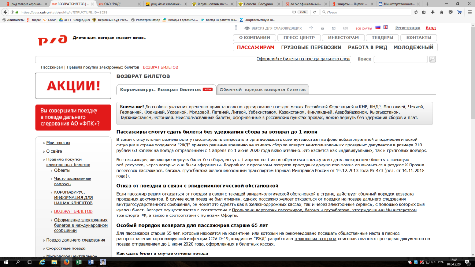Switch site language via the British flag
The width and height of the screenshot is (475, 267).
(x=386, y=28)
